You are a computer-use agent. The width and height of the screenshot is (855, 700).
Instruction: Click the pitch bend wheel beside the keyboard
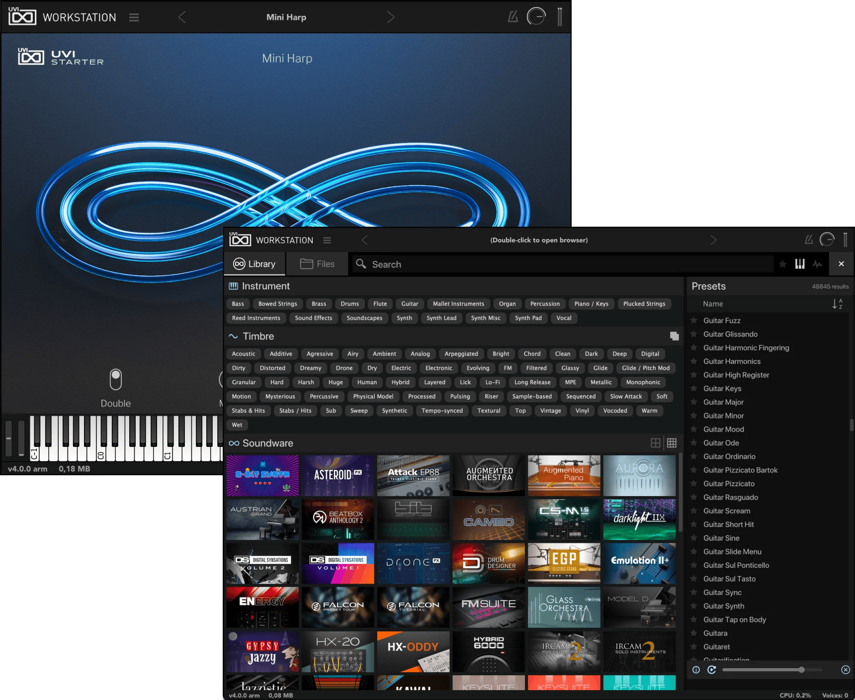[8, 438]
